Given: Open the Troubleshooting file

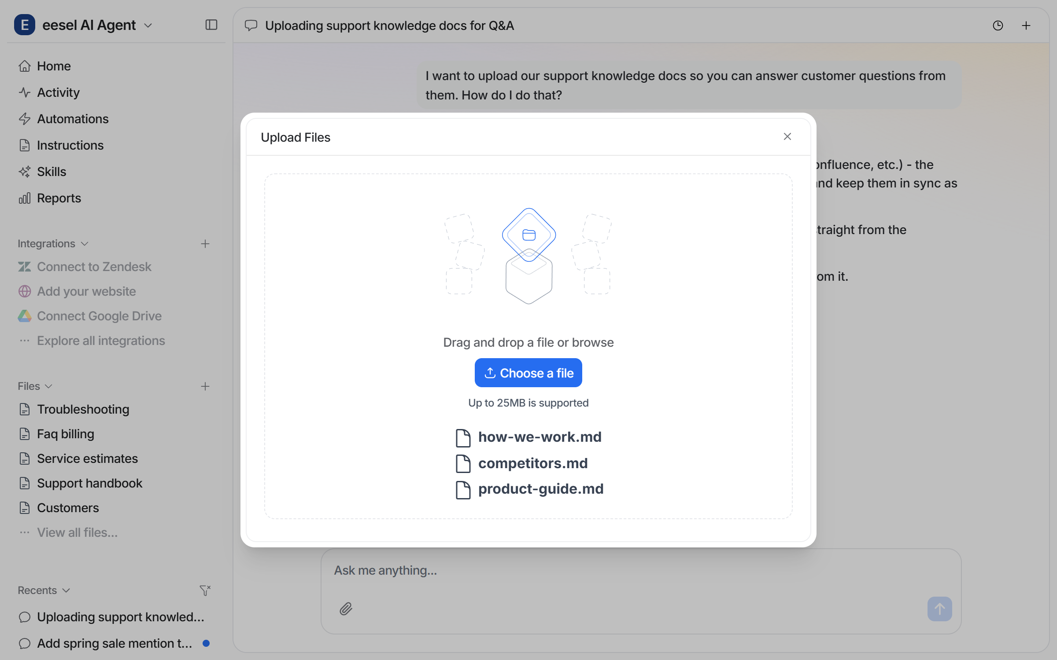Looking at the screenshot, I should (x=74, y=409).
